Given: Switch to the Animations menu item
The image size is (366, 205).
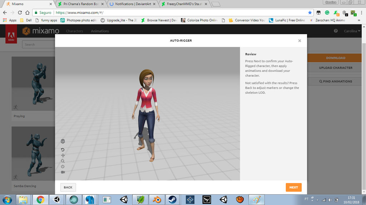Looking at the screenshot, I should coord(100,31).
